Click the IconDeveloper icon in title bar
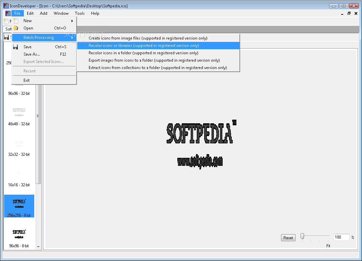Viewport: 362px width, 261px height. [6, 6]
